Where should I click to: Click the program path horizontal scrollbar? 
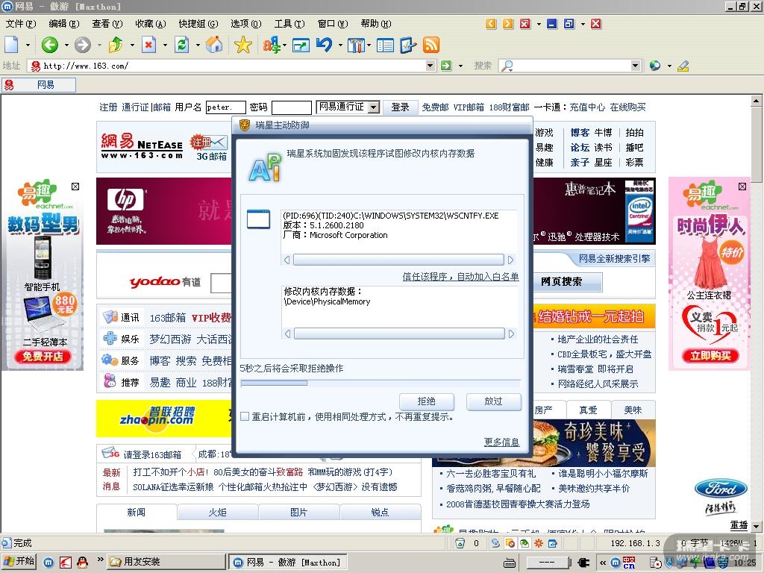pyautogui.click(x=398, y=260)
